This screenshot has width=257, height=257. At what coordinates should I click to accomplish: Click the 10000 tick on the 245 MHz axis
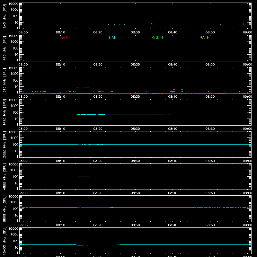(13, 4)
